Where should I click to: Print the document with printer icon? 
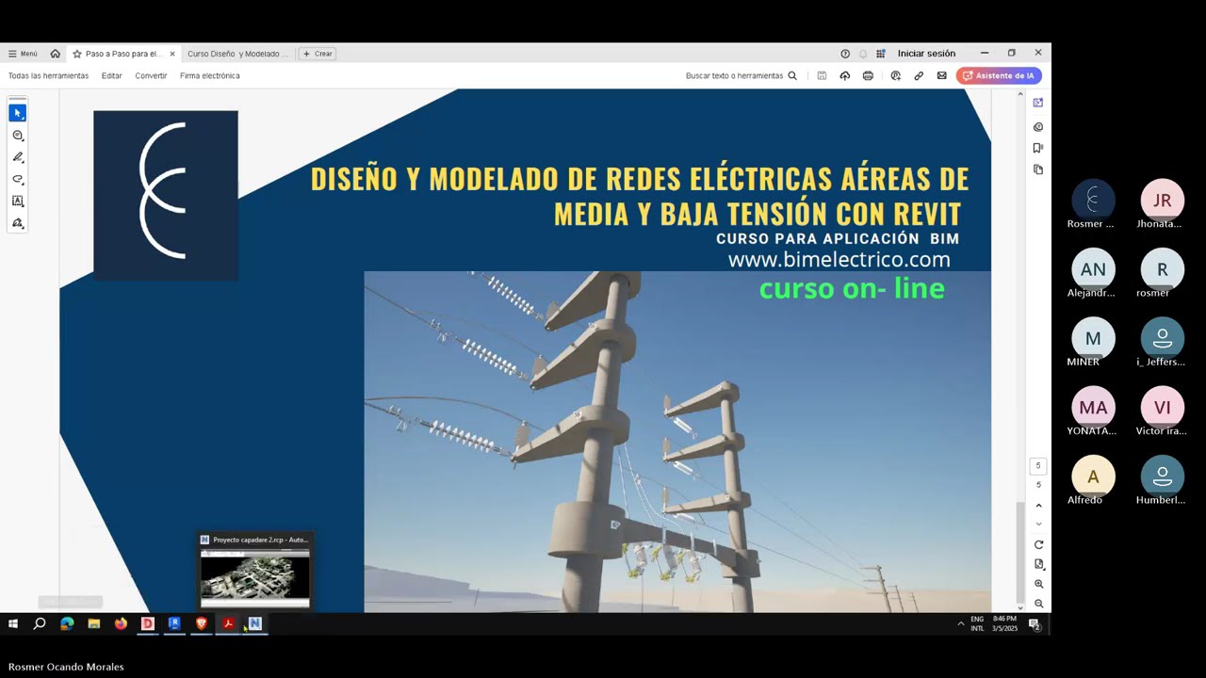(x=868, y=75)
